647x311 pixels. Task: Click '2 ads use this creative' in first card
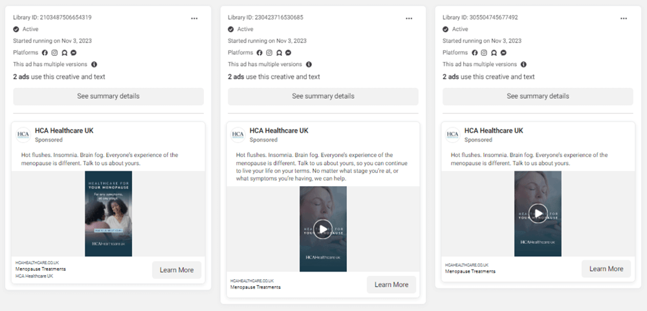(59, 77)
